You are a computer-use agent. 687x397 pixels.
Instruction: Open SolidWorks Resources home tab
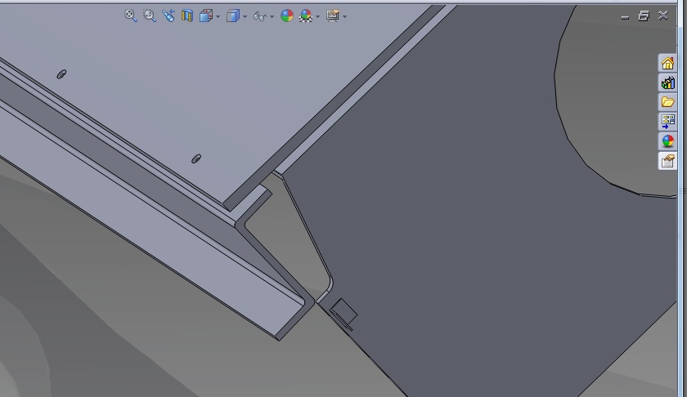[x=667, y=64]
